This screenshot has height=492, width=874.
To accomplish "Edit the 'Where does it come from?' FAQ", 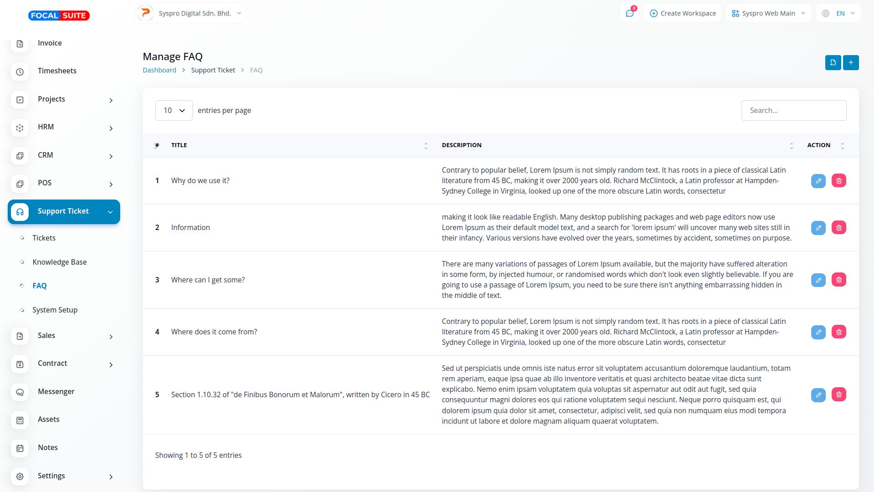I will click(x=818, y=332).
